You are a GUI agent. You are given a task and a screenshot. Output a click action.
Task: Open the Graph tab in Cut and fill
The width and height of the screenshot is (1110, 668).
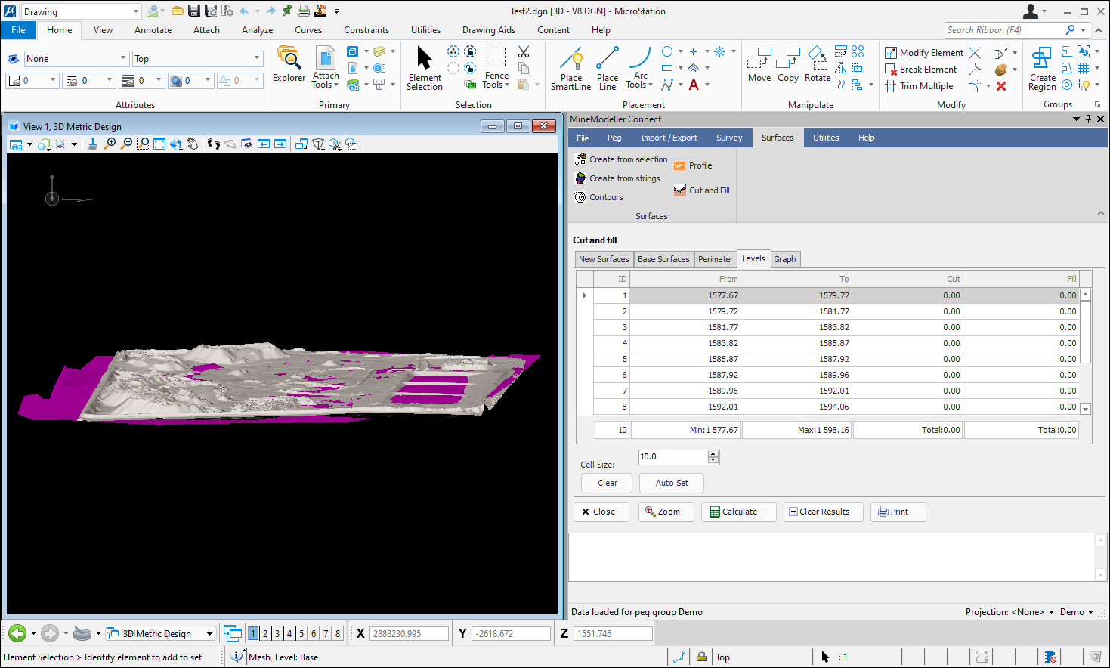784,259
